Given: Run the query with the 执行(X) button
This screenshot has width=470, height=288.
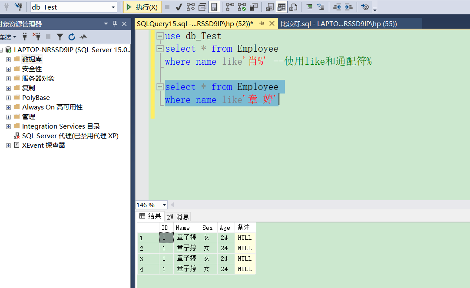Looking at the screenshot, I should click(142, 7).
